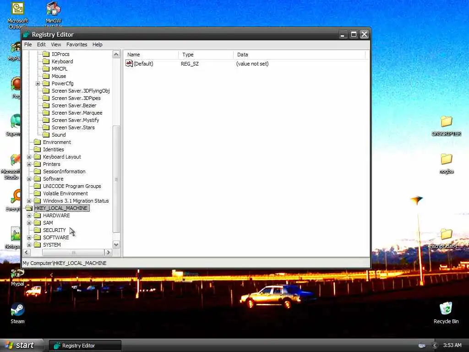The image size is (469, 352).
Task: Open the Favorites menu
Action: click(x=77, y=44)
